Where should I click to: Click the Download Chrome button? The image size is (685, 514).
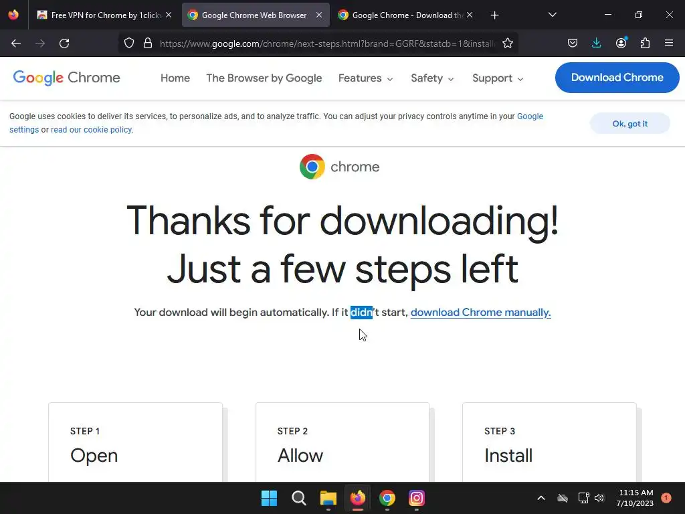click(x=617, y=78)
